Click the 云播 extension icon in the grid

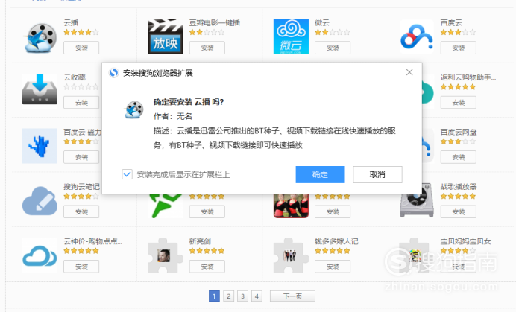tap(40, 36)
